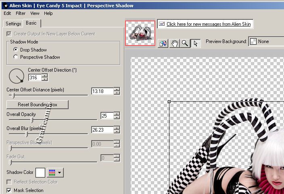Select the Zoom magnifier tool

click(x=185, y=43)
